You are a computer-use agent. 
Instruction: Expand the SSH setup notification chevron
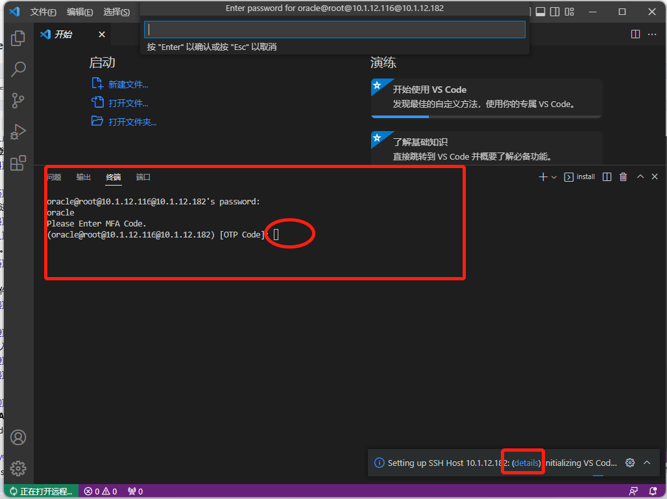coord(647,463)
